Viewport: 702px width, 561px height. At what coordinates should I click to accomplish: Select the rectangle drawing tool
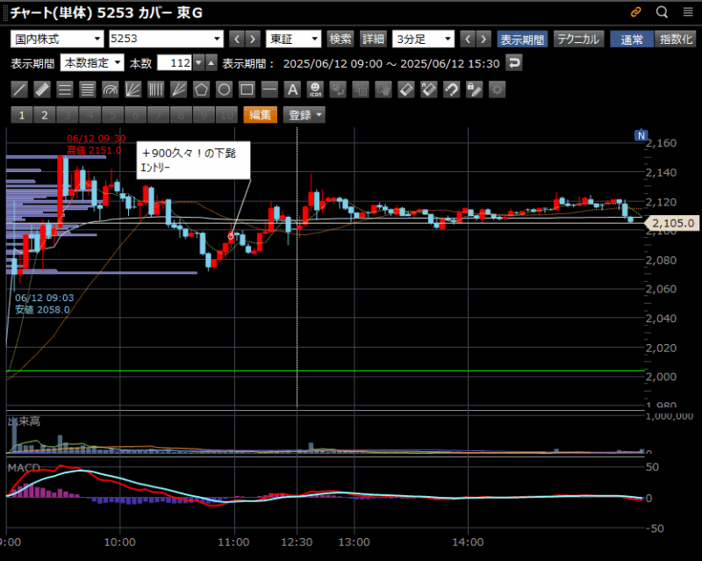click(x=247, y=90)
